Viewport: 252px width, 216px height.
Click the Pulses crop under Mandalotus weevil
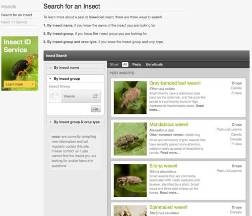coord(236,144)
